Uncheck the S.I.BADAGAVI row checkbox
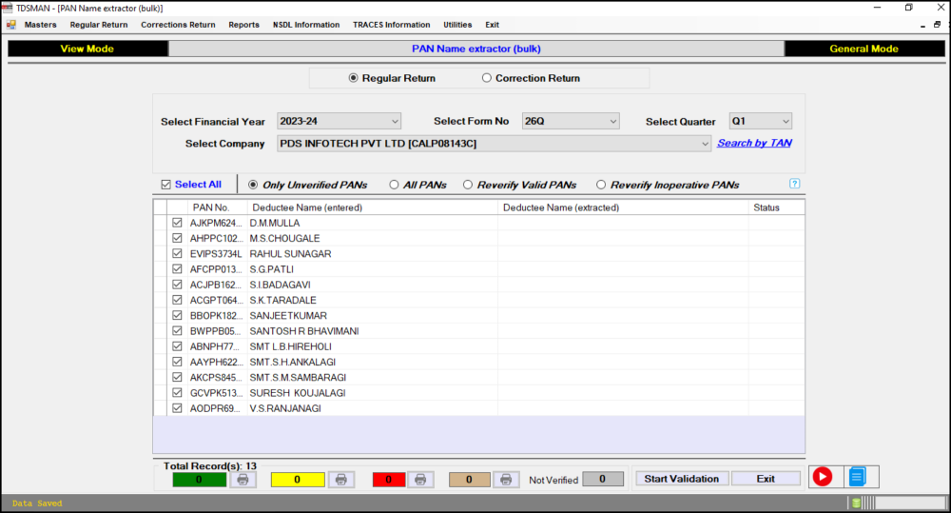The image size is (951, 513). click(x=177, y=285)
